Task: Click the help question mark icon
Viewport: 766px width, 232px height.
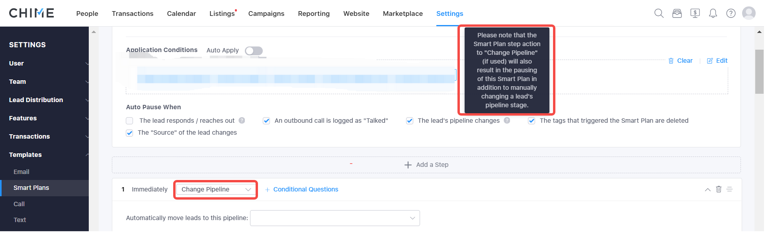Action: click(731, 14)
